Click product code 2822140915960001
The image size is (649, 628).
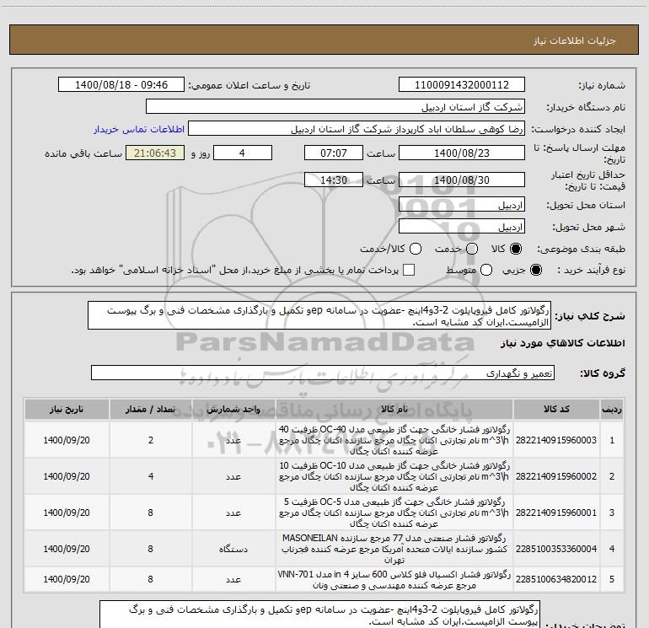(x=556, y=513)
